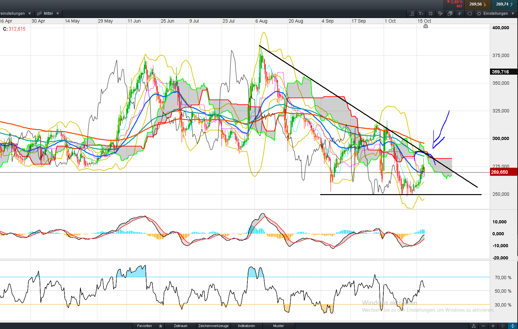Click the sell price 269,56 button
Image resolution: width=518 pixels, height=329 pixels.
(477, 4)
